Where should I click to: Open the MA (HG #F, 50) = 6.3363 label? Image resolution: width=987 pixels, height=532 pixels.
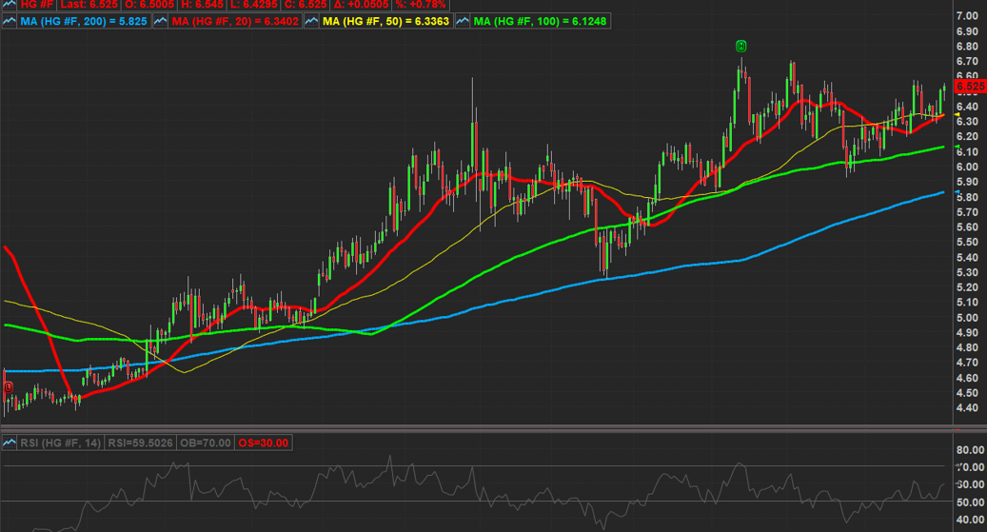coord(385,21)
